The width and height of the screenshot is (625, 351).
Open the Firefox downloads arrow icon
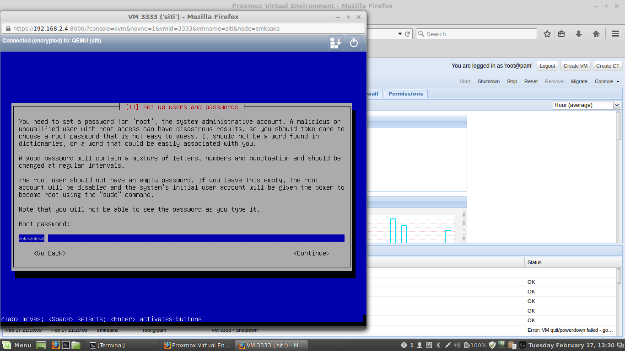(x=579, y=34)
